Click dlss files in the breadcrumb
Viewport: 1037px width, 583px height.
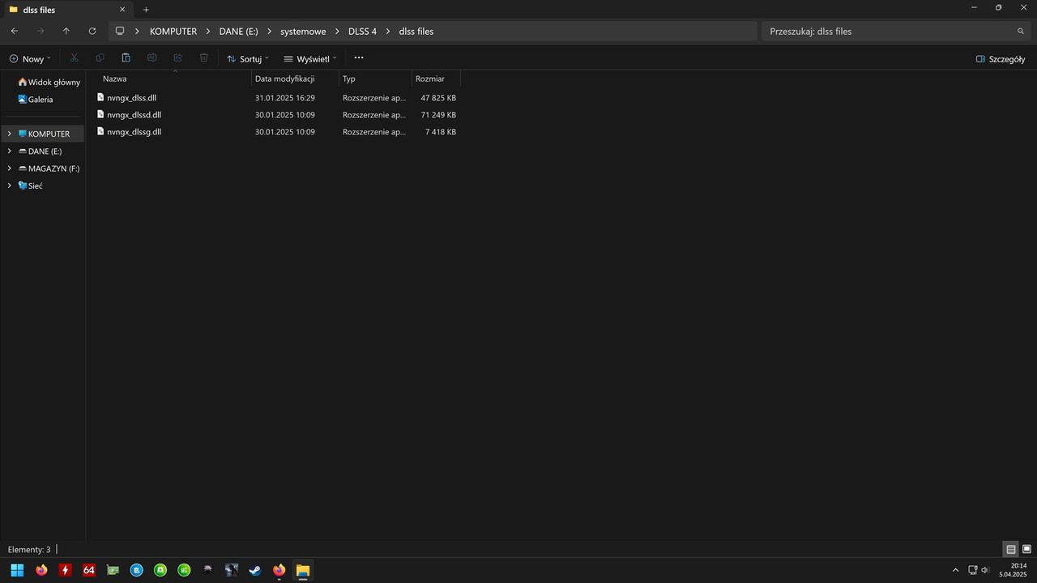[x=416, y=31]
